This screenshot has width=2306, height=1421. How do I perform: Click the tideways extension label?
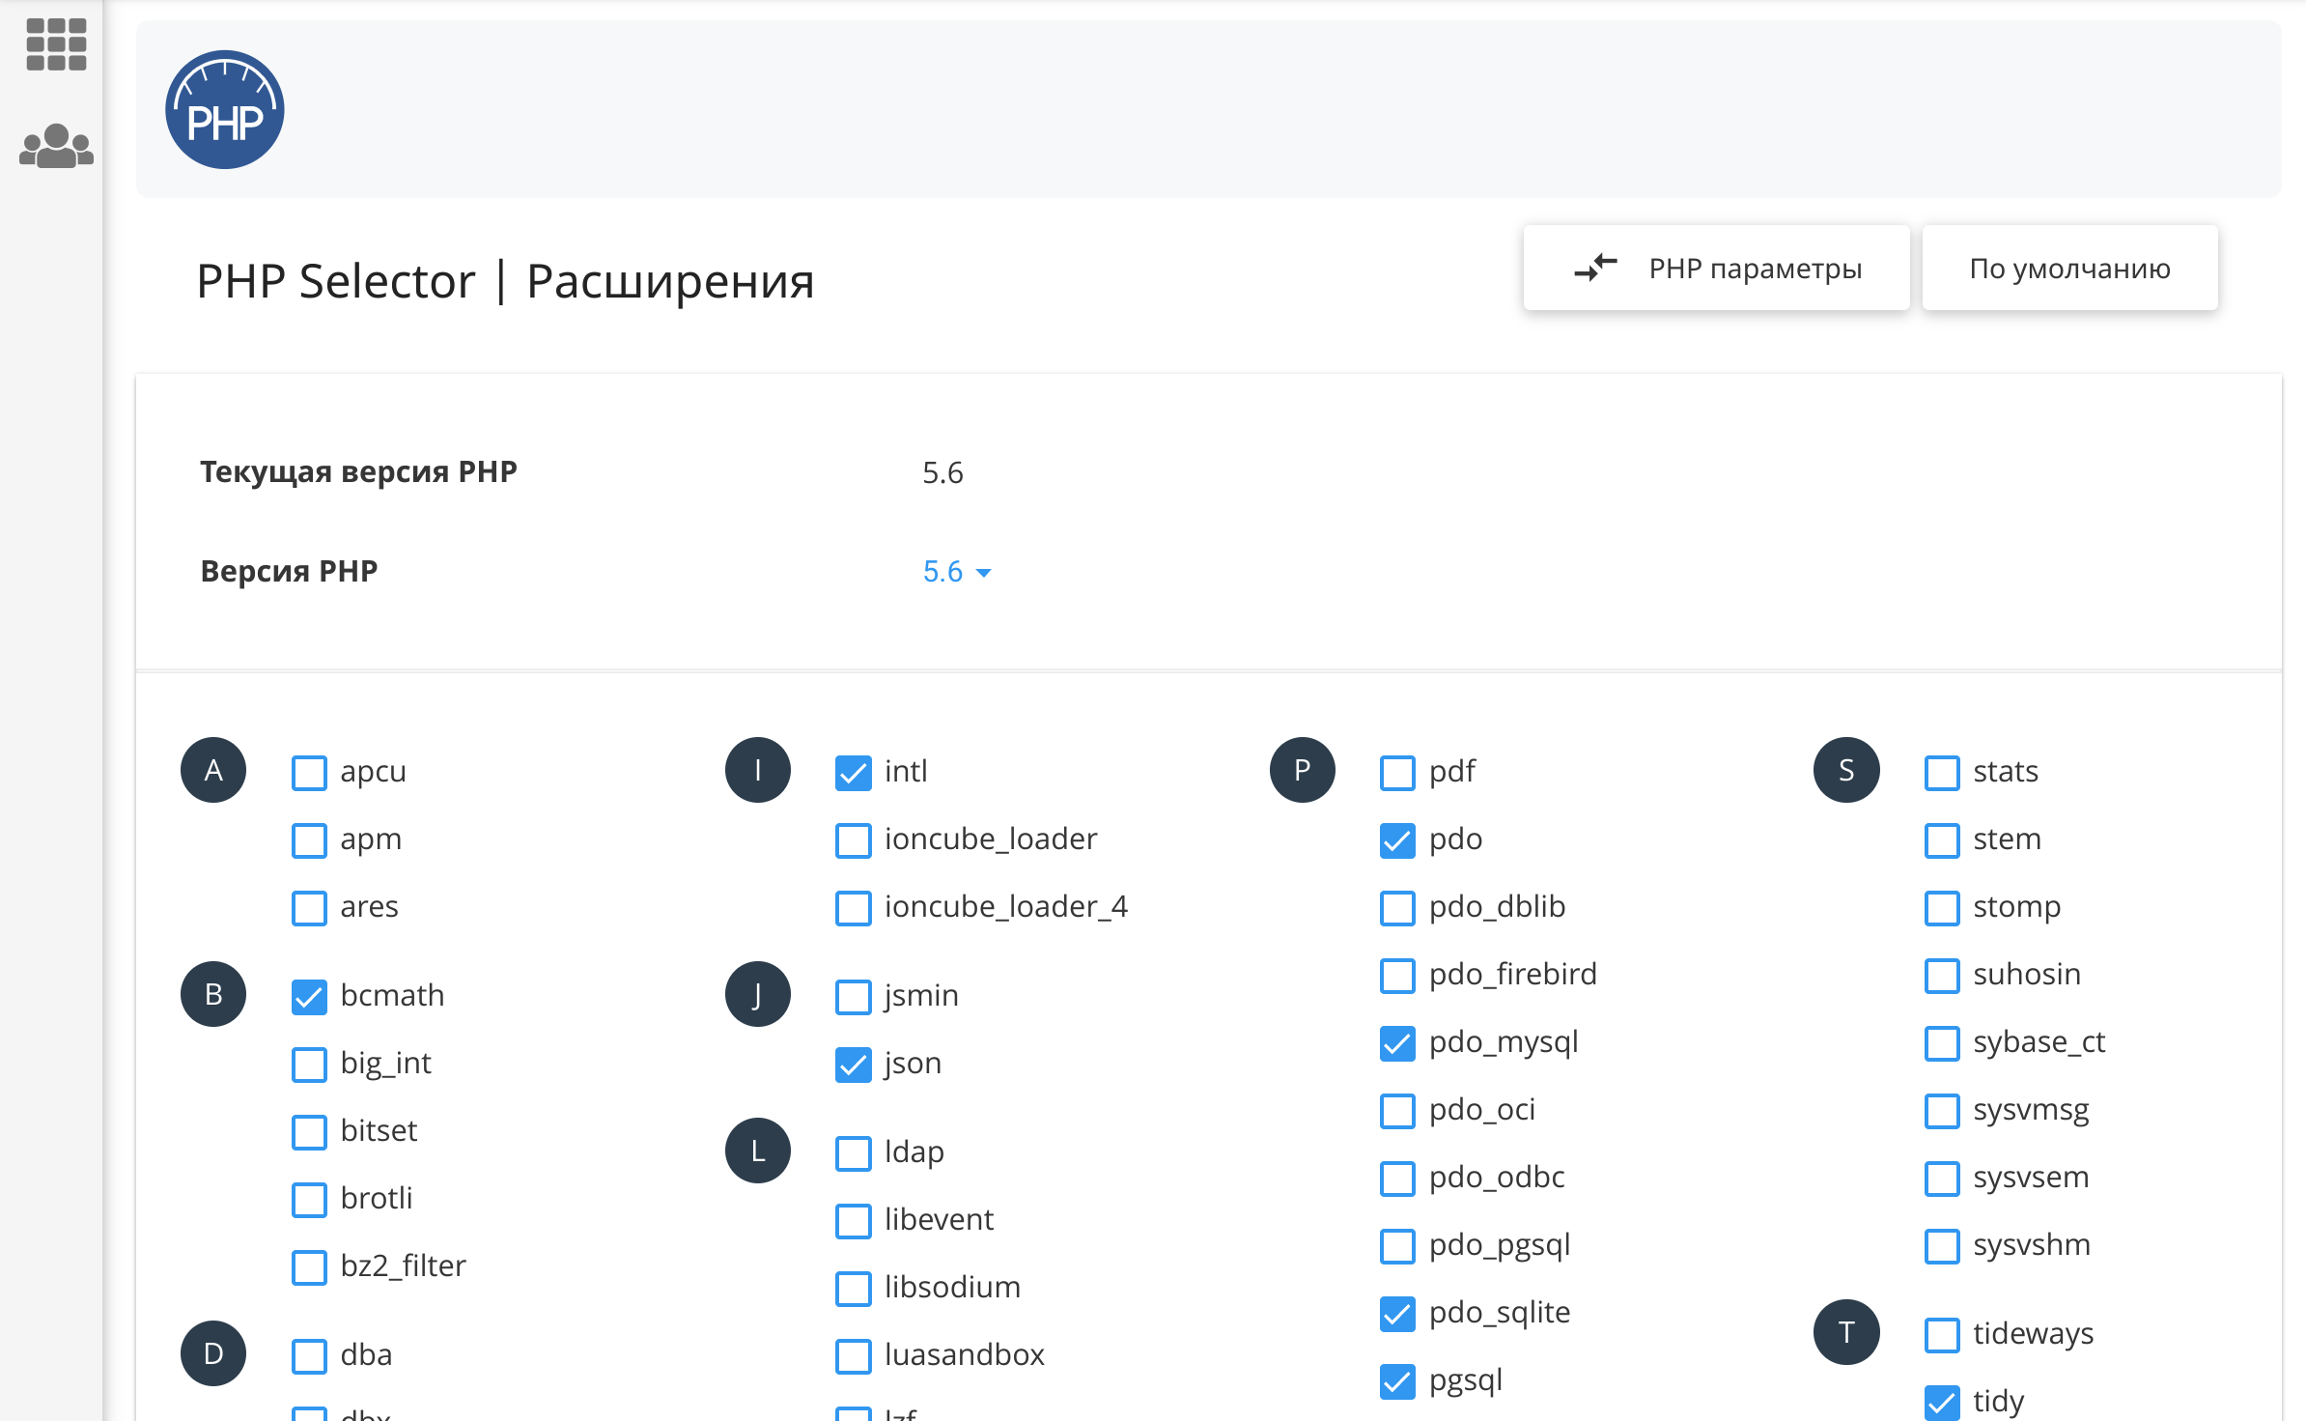[x=2033, y=1333]
